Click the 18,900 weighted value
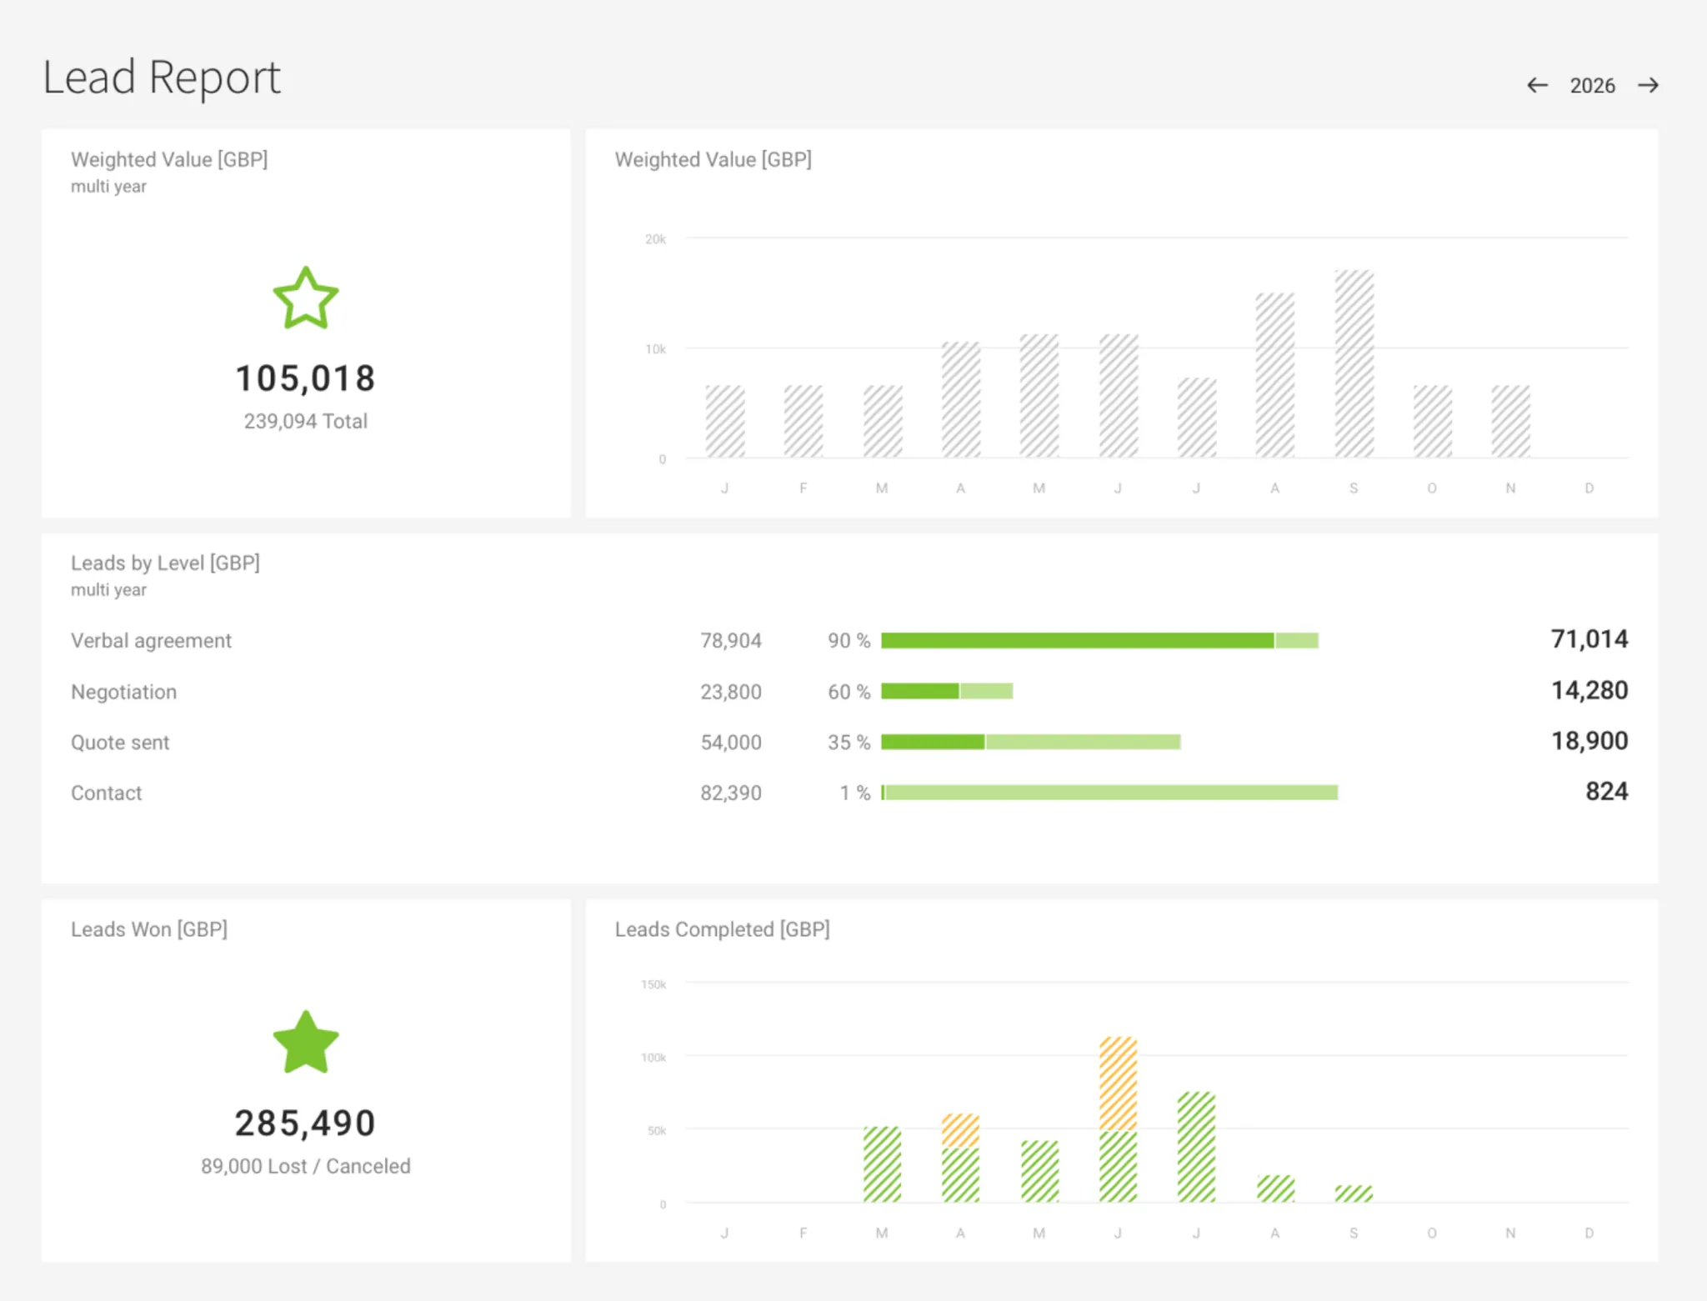The image size is (1707, 1301). point(1589,741)
